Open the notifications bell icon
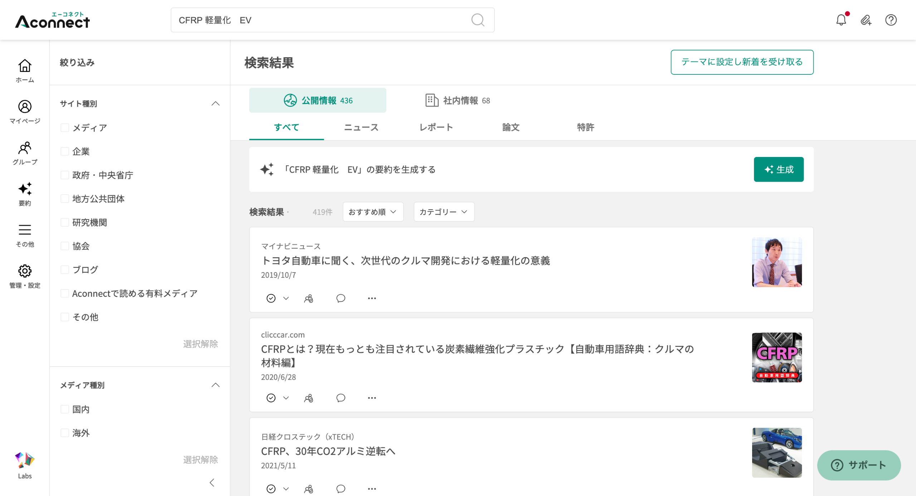The width and height of the screenshot is (916, 496). pyautogui.click(x=841, y=20)
